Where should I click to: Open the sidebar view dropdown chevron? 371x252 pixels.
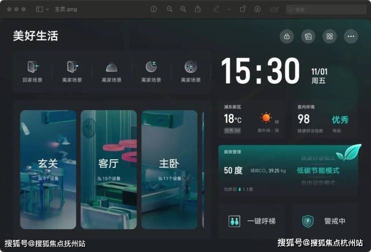48,9
